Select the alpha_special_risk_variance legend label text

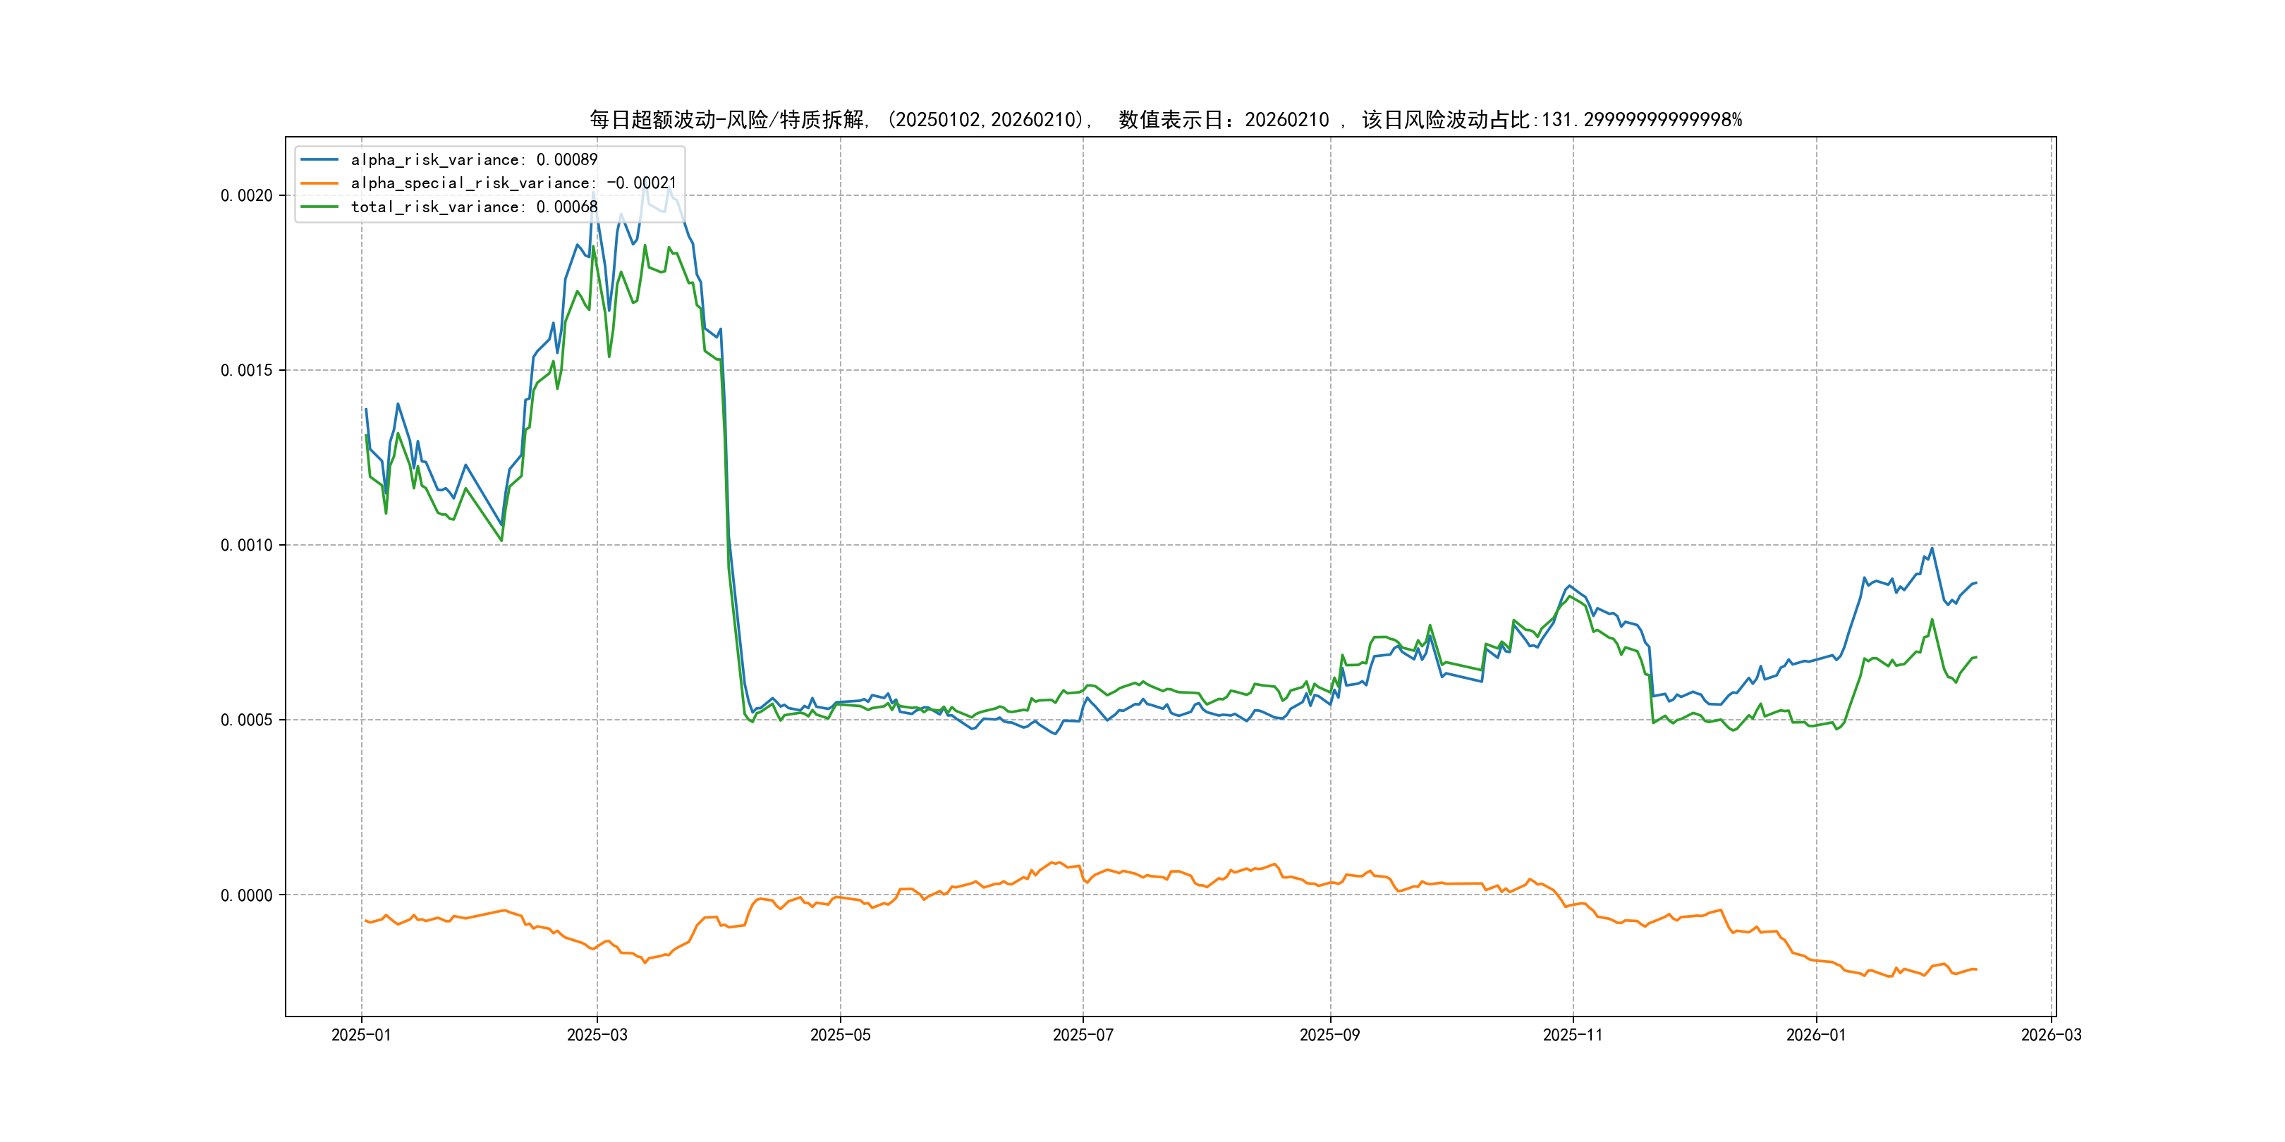pos(513,183)
